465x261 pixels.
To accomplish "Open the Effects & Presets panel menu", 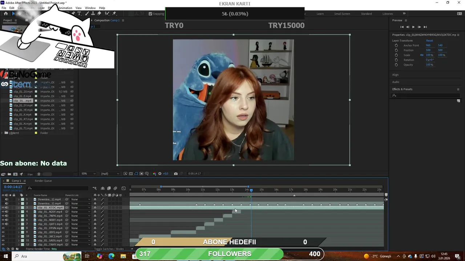I will coord(458,89).
